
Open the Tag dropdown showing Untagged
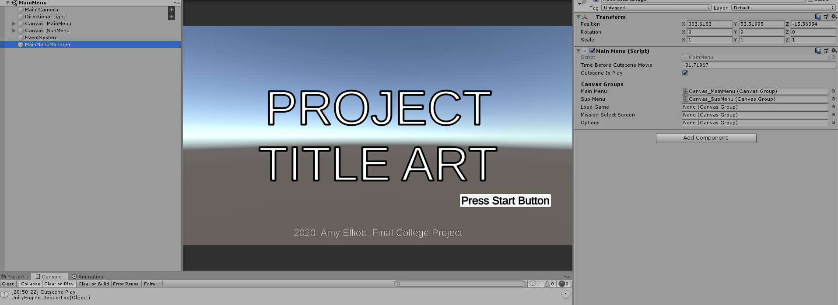coord(656,7)
